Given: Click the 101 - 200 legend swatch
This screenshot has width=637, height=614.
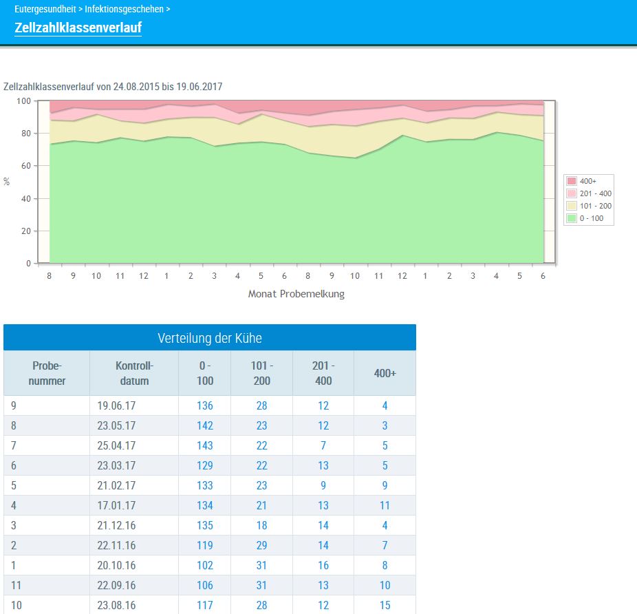Looking at the screenshot, I should coord(571,206).
